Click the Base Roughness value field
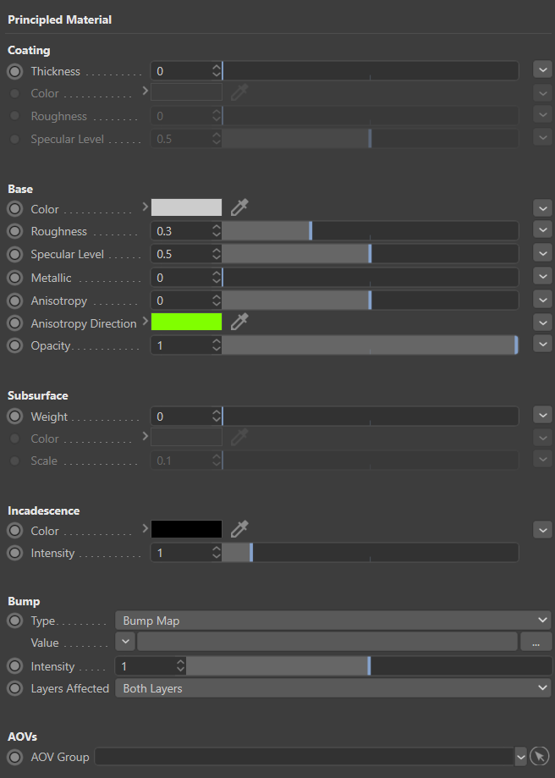Viewport: 555px width, 778px height. tap(181, 231)
